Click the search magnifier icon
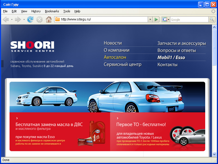 click(212, 19)
